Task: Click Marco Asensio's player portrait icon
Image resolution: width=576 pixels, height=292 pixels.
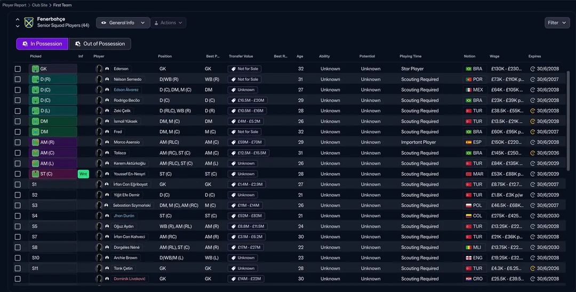Action: pyautogui.click(x=99, y=142)
